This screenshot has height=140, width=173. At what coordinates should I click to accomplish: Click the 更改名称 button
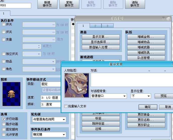pyautogui.click(x=146, y=120)
